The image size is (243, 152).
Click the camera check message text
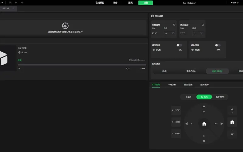65,32
